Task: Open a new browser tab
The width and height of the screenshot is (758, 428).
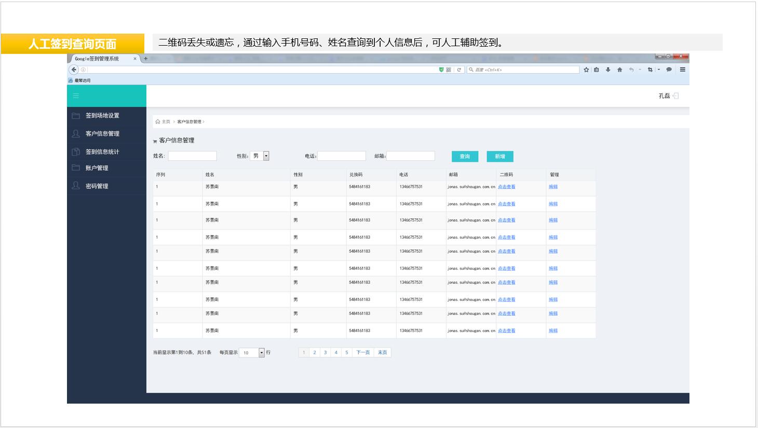Action: point(146,59)
